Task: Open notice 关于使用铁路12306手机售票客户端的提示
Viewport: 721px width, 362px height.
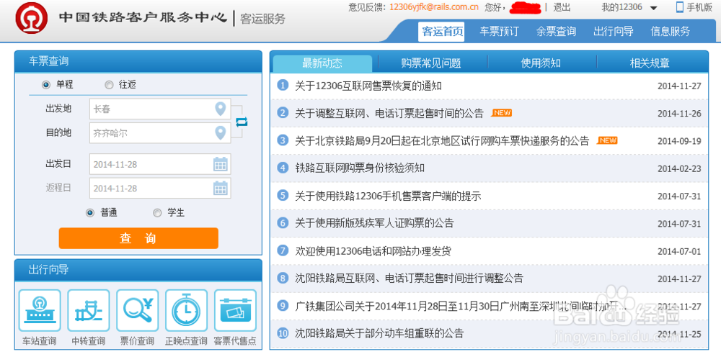Action: point(388,196)
